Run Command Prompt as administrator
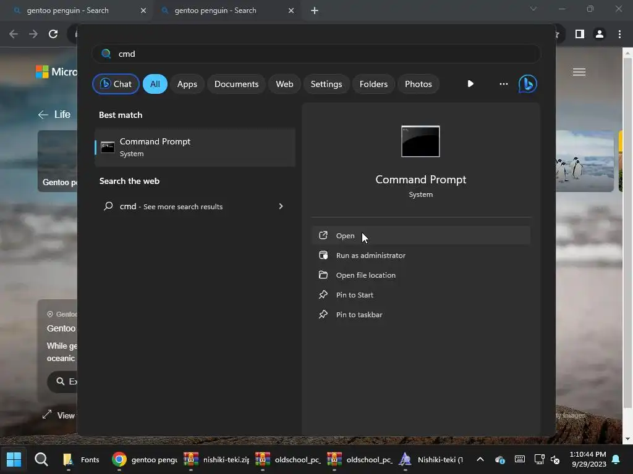The image size is (633, 474). pyautogui.click(x=420, y=255)
